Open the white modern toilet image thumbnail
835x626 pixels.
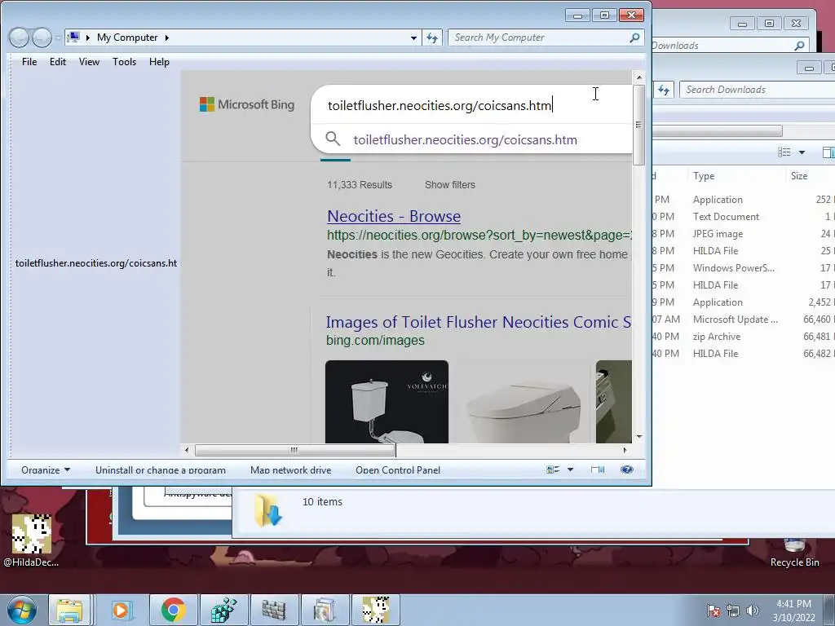coord(522,402)
